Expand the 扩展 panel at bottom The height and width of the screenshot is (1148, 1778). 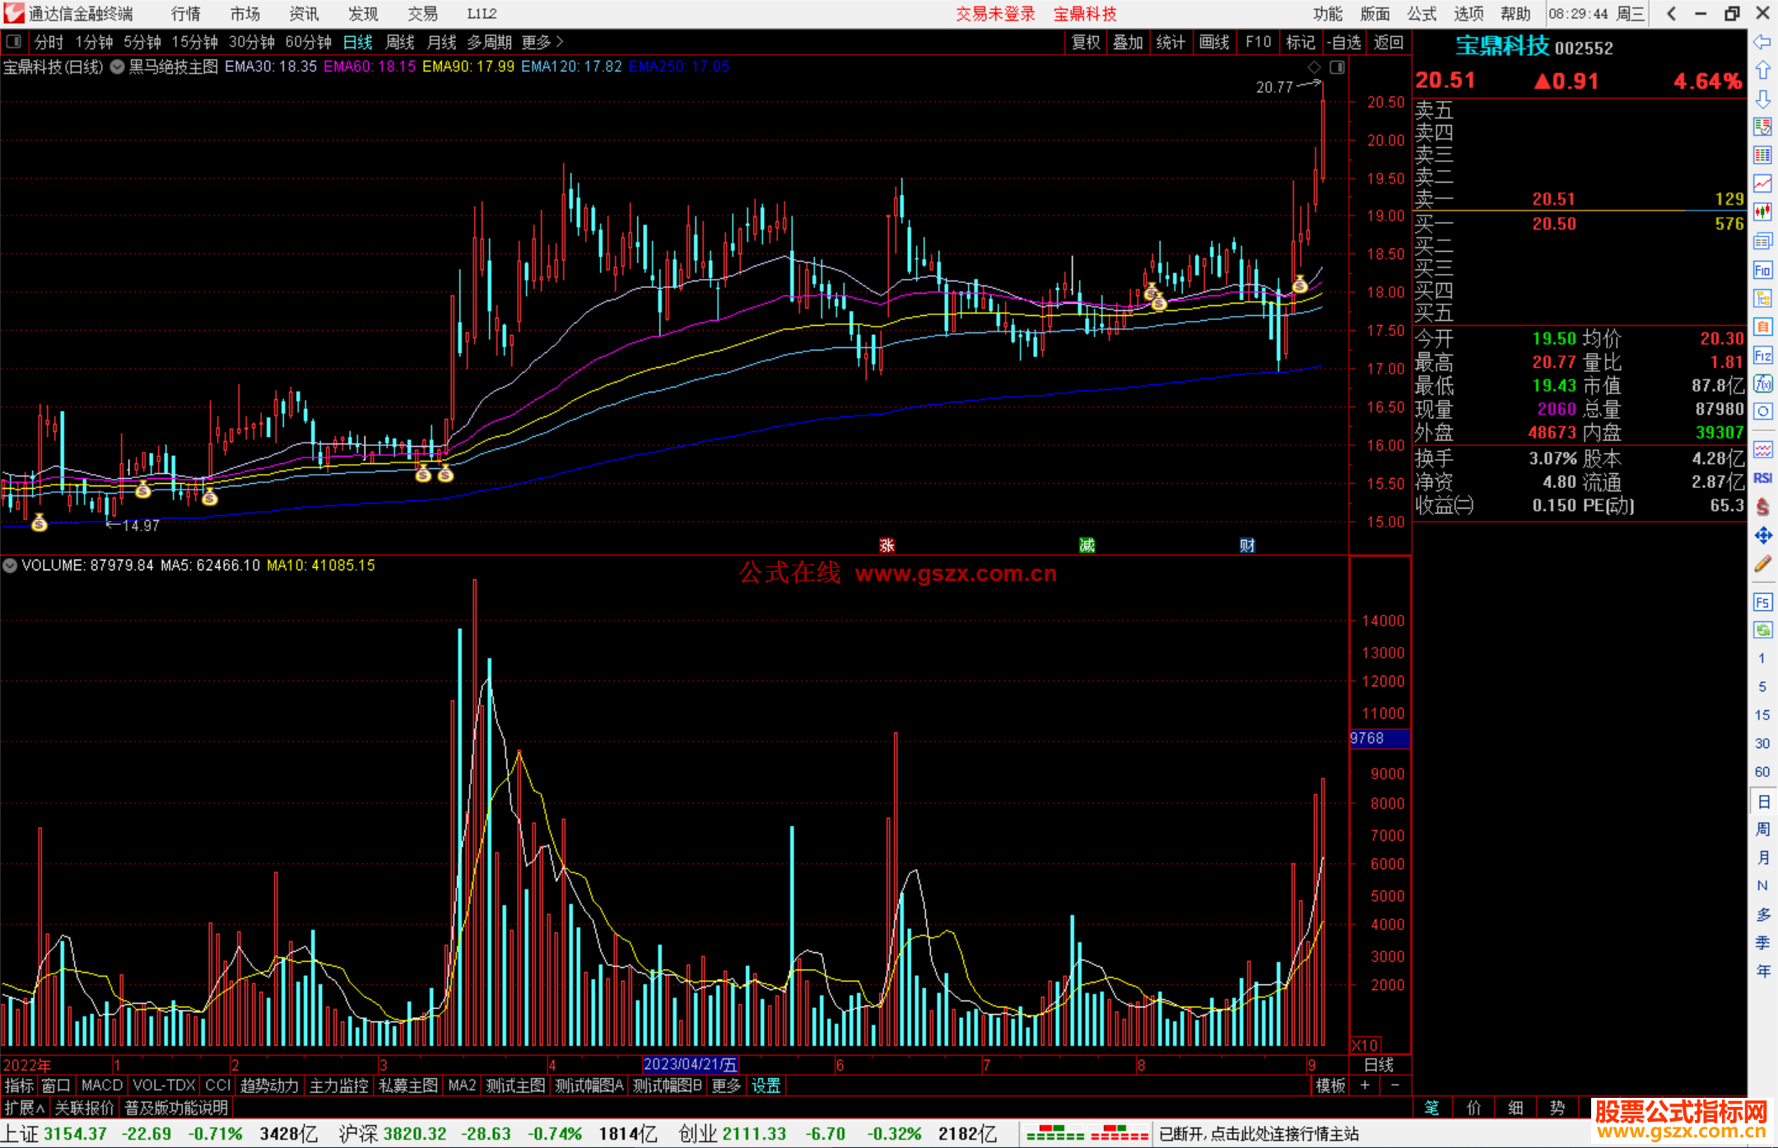pos(25,1108)
